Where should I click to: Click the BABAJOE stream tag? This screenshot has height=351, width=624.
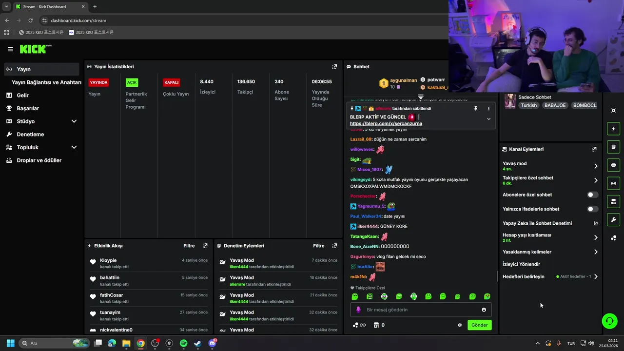coord(555,105)
